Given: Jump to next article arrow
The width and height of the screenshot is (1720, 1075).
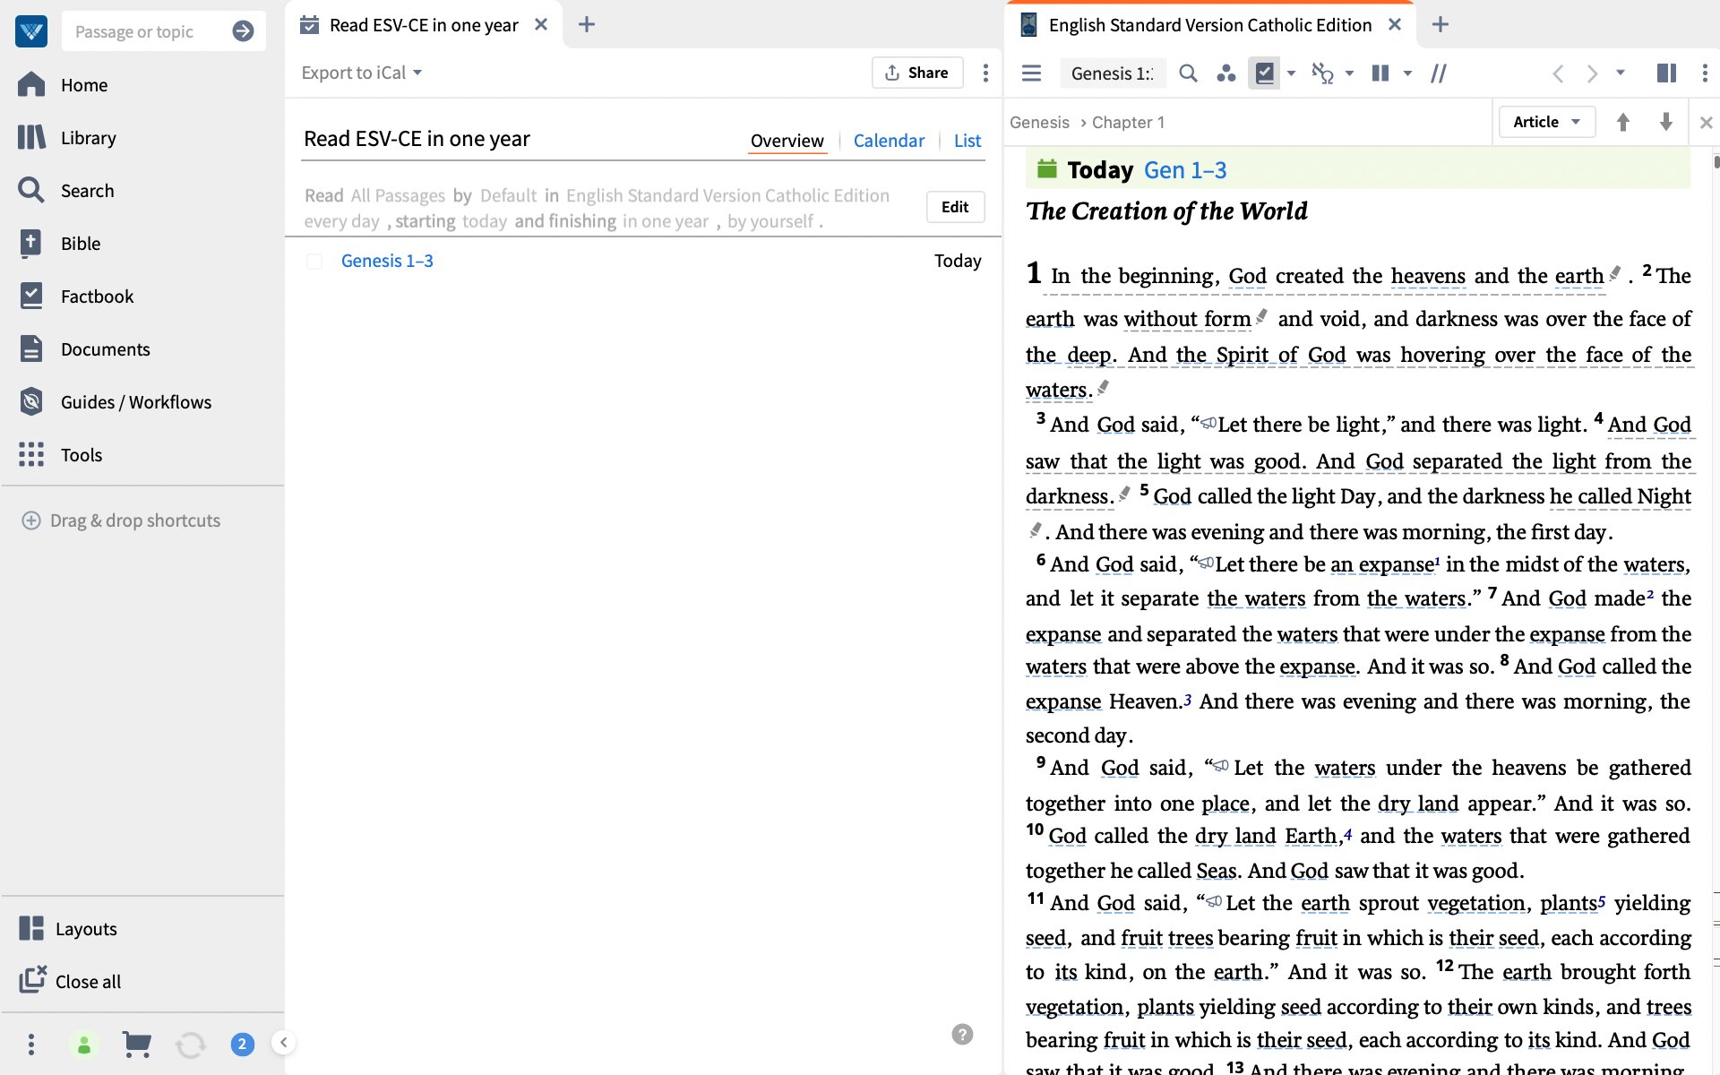Looking at the screenshot, I should tap(1665, 122).
